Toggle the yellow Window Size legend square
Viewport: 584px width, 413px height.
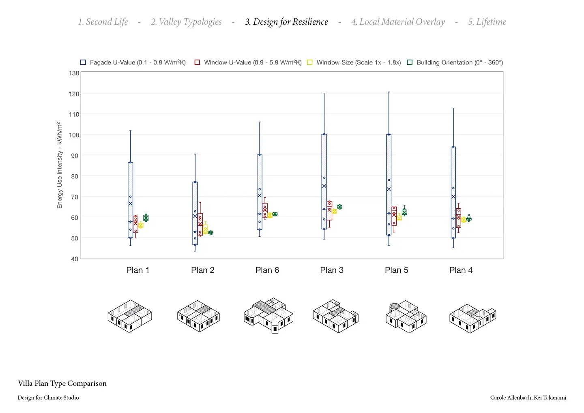[310, 62]
